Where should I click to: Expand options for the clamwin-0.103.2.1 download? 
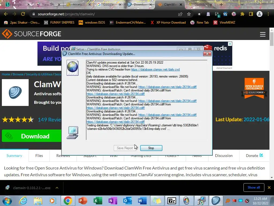click(x=57, y=188)
